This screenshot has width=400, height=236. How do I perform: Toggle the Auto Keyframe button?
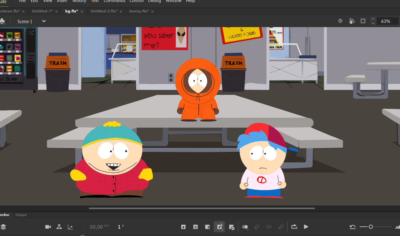tap(219, 227)
